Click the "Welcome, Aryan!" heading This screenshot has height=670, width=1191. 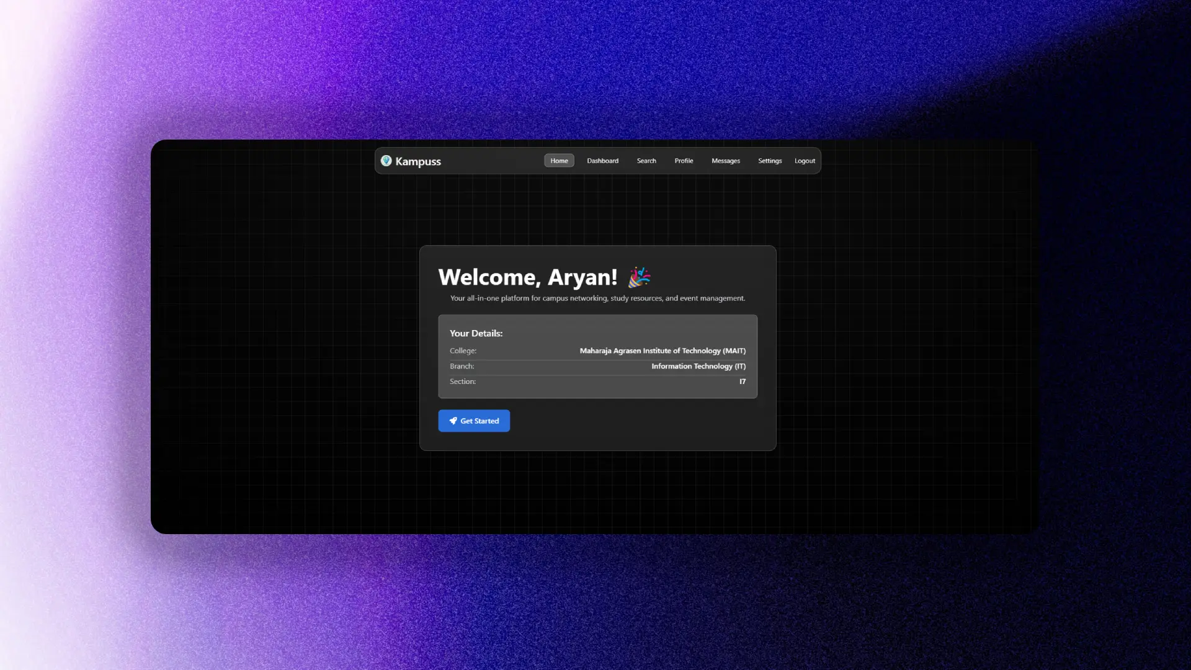tap(528, 277)
